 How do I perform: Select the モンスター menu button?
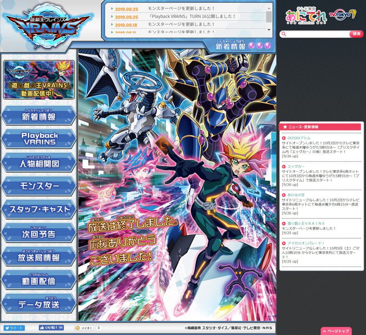pyautogui.click(x=39, y=186)
